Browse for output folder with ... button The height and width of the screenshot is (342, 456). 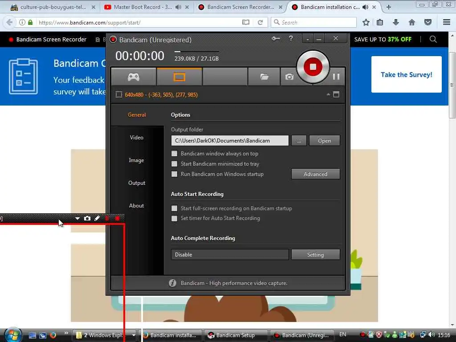(299, 140)
